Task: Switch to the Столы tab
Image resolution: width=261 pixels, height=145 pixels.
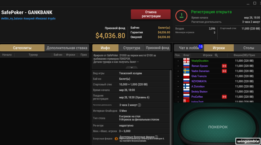Action: click(x=248, y=48)
